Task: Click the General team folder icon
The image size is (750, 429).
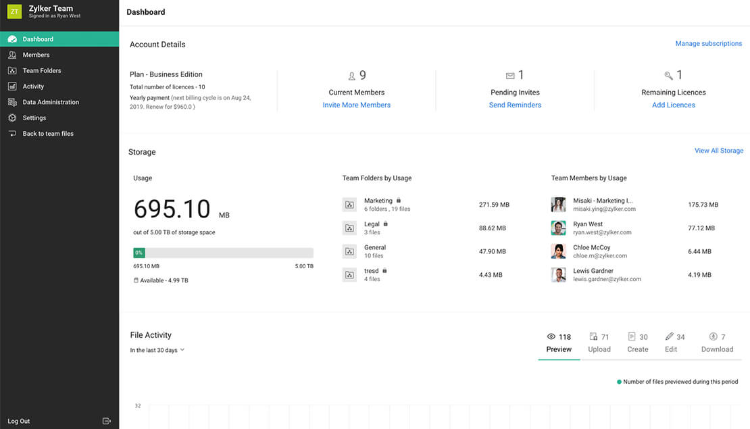Action: click(x=349, y=251)
